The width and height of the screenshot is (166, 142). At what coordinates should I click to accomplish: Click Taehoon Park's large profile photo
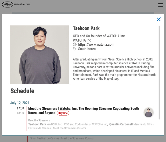[40, 55]
